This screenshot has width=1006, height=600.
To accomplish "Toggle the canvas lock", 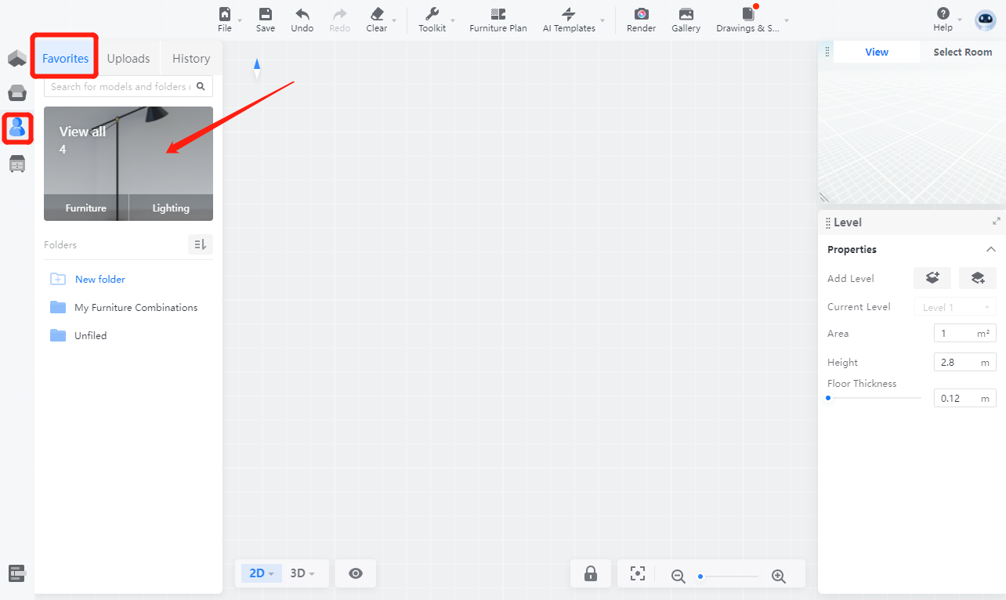I will (591, 574).
